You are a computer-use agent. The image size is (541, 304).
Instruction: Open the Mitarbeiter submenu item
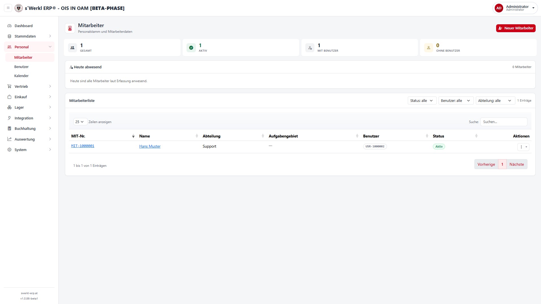click(30, 57)
